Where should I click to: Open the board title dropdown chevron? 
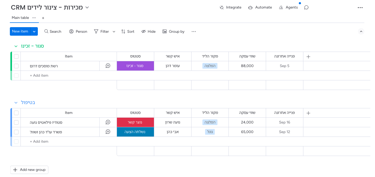pyautogui.click(x=87, y=7)
